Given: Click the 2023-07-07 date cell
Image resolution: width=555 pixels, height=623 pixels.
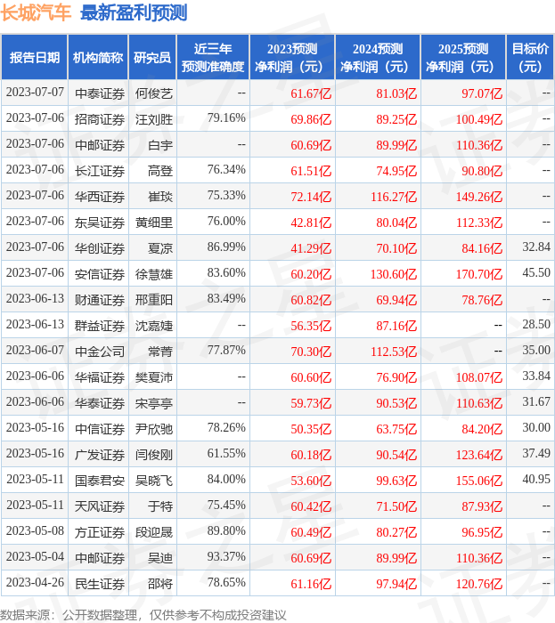Looking at the screenshot, I should (35, 93).
